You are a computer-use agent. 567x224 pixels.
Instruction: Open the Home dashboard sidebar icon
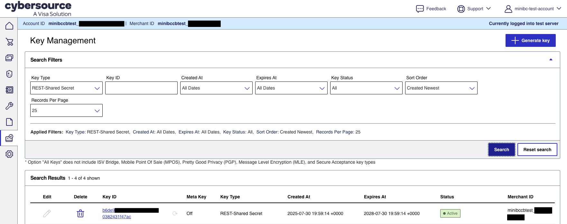click(x=9, y=26)
